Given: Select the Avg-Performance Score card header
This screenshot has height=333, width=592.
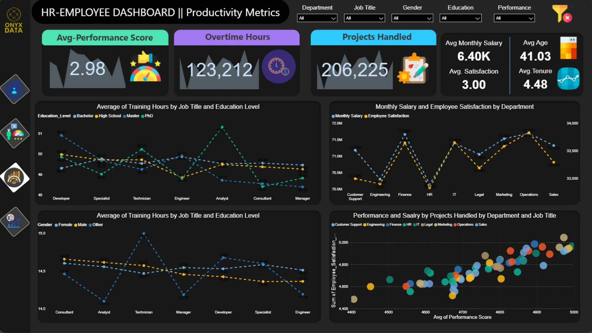Looking at the screenshot, I should [x=105, y=38].
